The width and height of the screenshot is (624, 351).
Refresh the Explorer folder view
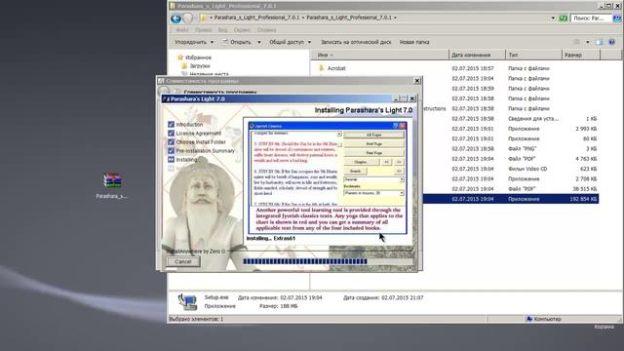[x=564, y=18]
